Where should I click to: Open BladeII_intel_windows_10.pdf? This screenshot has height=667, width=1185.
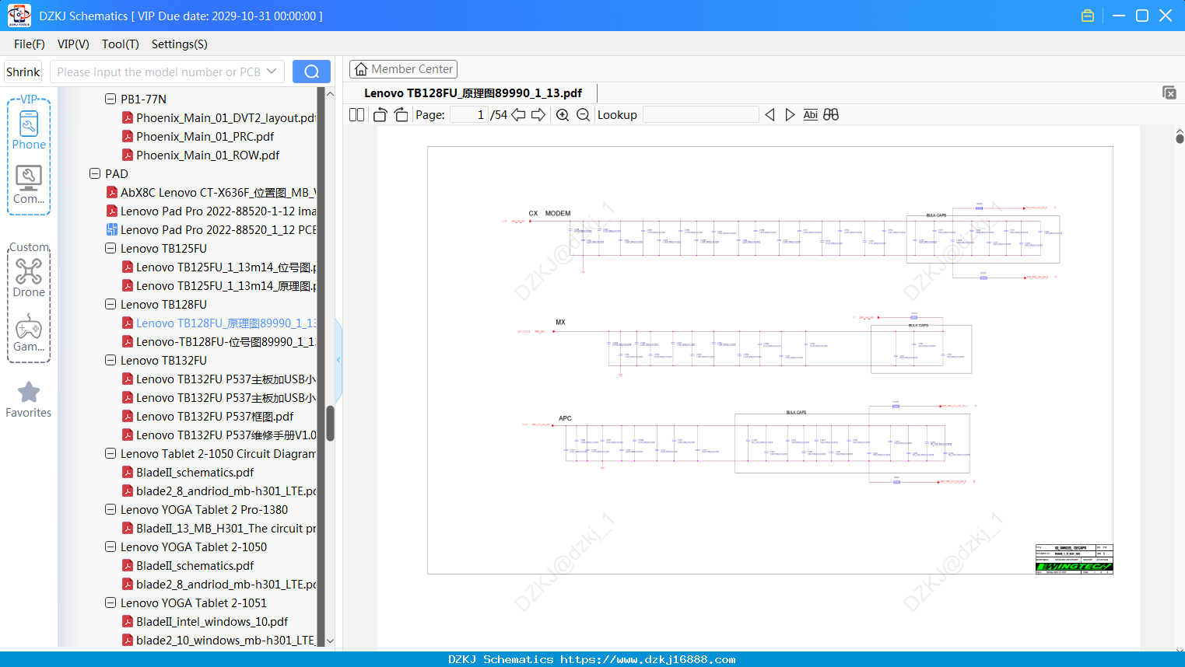(x=205, y=622)
